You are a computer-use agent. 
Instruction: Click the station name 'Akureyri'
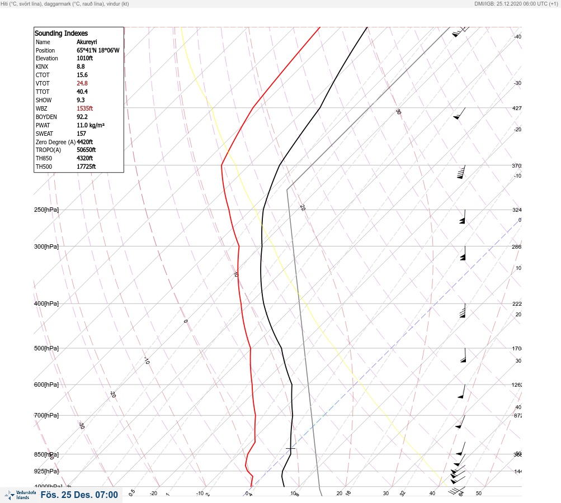tap(87, 42)
